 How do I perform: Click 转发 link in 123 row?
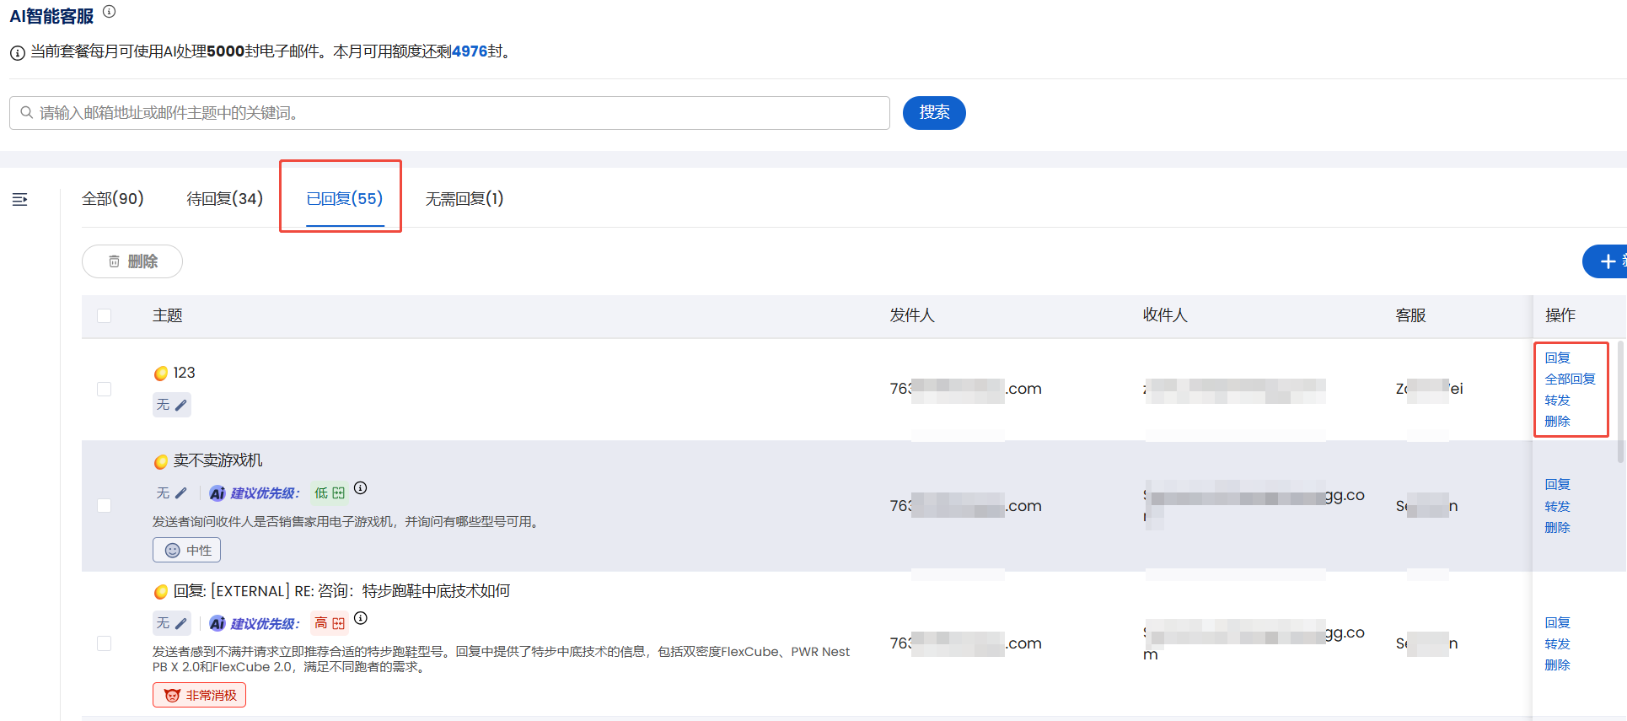(x=1558, y=400)
